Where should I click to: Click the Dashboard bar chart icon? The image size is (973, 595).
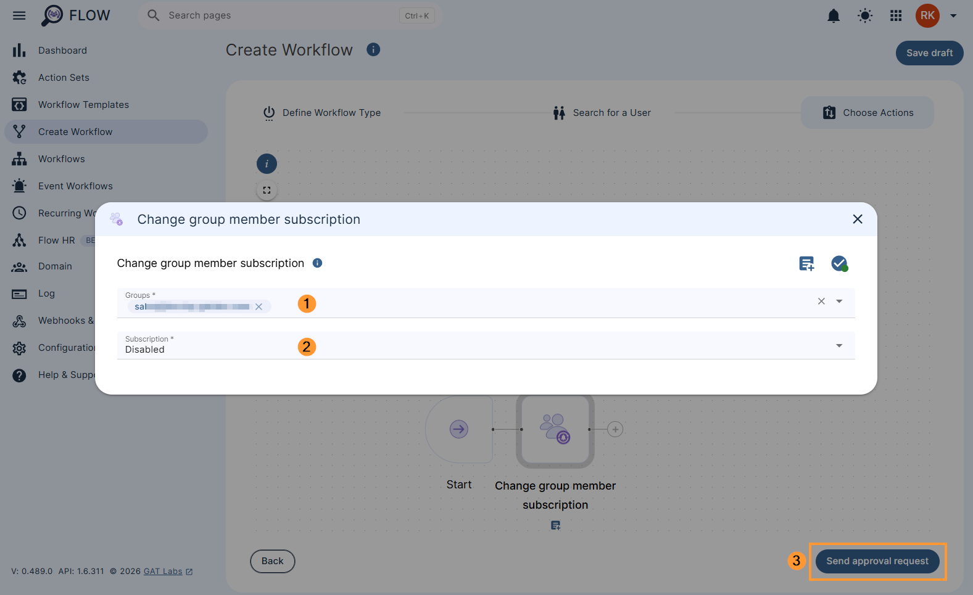coord(19,51)
